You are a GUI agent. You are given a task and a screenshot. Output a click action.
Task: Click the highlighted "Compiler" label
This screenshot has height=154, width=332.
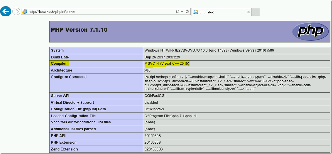click(59, 63)
